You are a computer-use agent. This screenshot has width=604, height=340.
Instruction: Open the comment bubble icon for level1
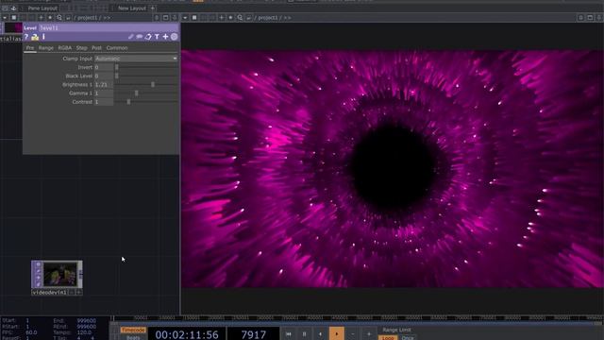pos(140,37)
